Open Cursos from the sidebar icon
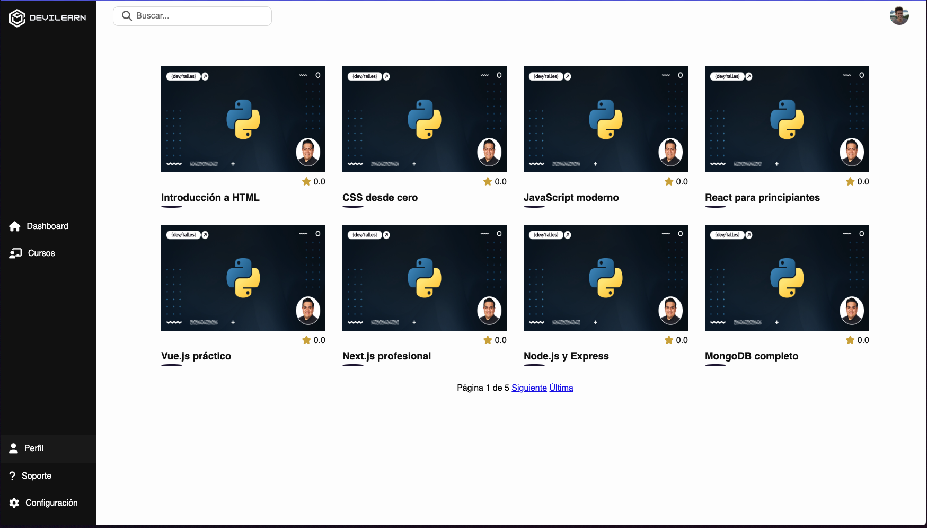 [14, 253]
